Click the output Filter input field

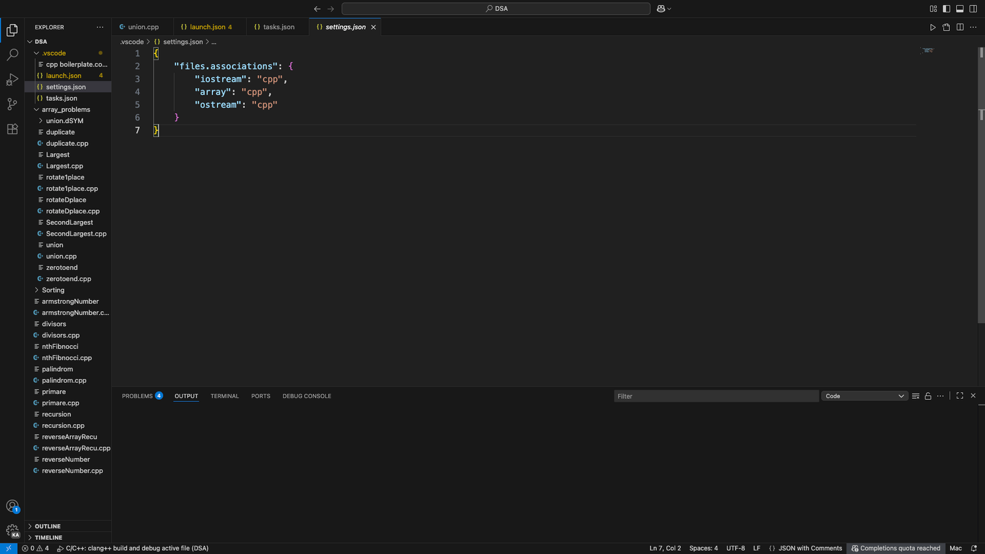[716, 396]
